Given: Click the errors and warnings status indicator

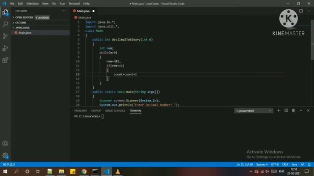Looking at the screenshot, I should [9, 164].
